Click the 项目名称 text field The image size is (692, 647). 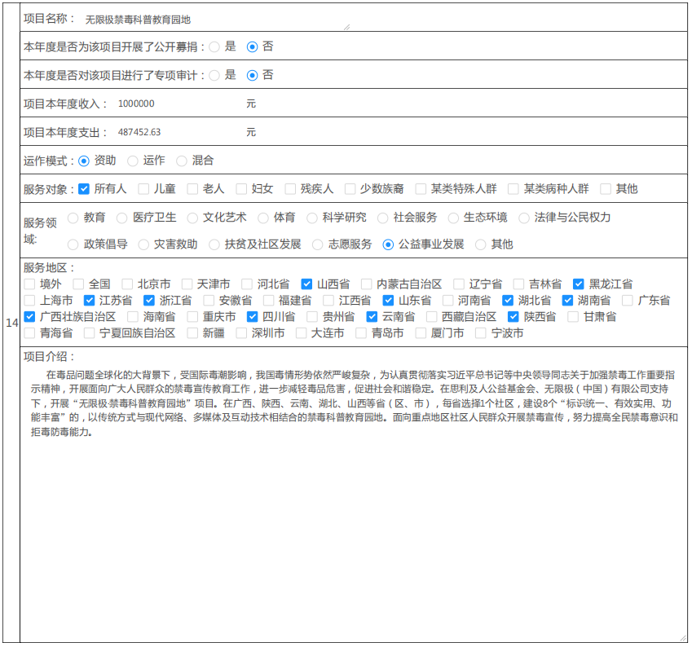click(x=216, y=19)
